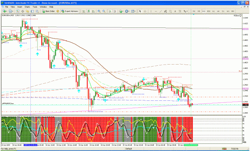Expand the Indicators dropdown arrow
The image size is (250, 151).
123,11
